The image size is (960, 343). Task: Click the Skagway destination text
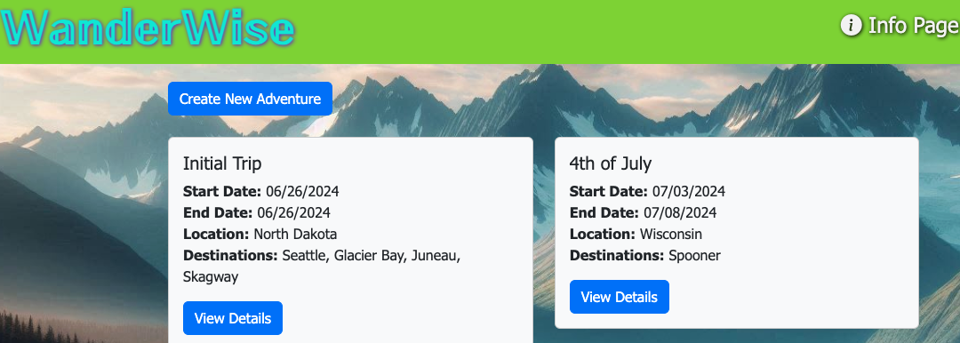(211, 277)
